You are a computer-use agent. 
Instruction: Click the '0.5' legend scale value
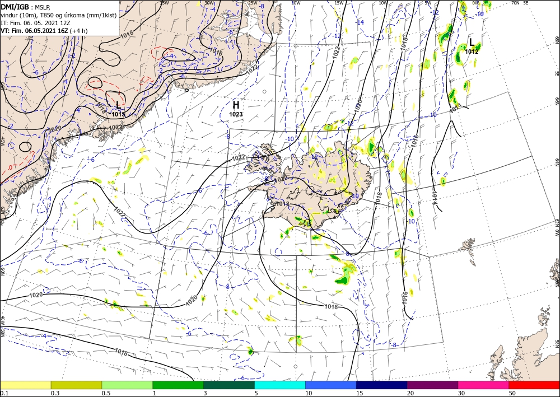click(x=105, y=393)
